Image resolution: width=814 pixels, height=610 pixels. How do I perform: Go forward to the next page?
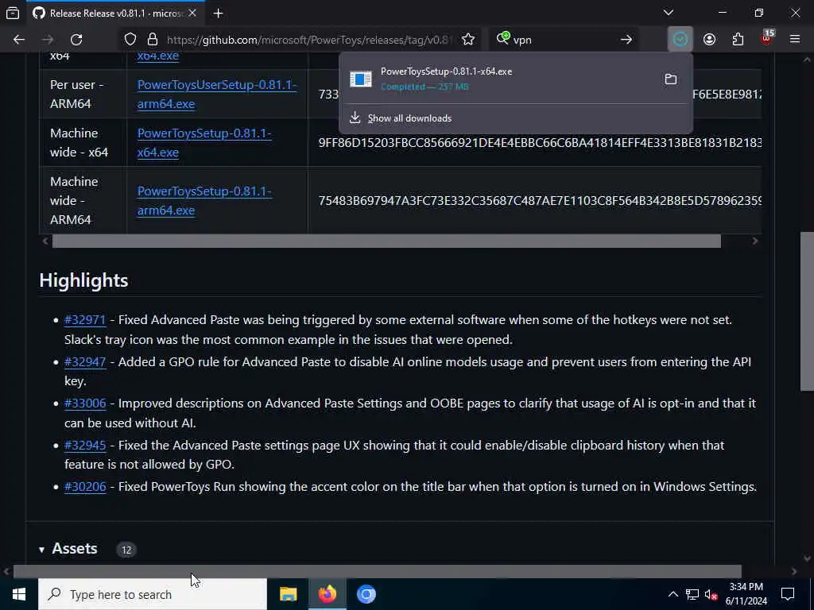tap(48, 40)
